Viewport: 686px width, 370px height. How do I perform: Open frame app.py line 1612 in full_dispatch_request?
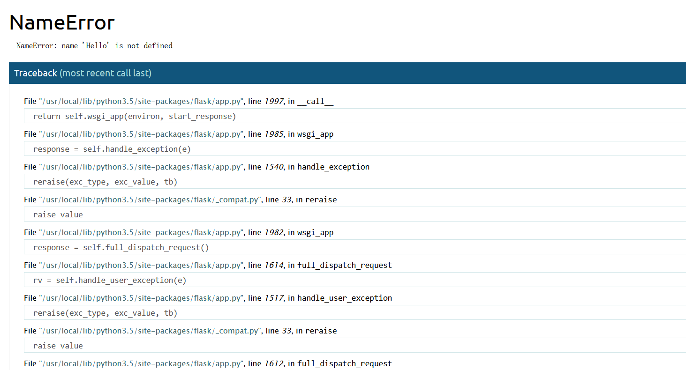[208, 363]
